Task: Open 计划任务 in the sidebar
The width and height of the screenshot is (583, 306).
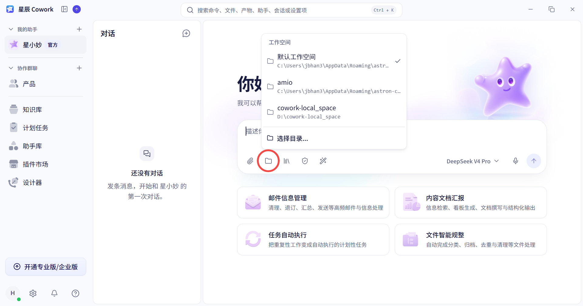Action: 46,128
